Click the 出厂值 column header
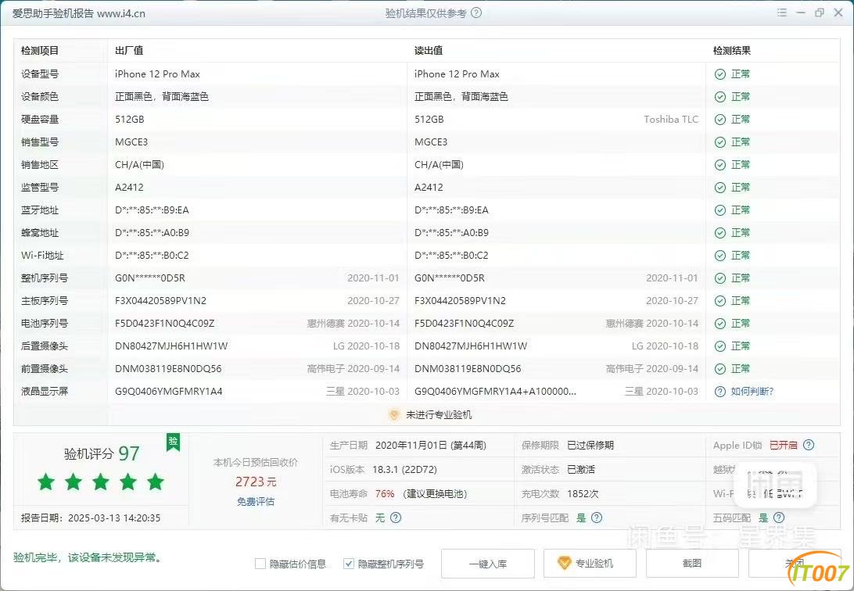 (129, 51)
